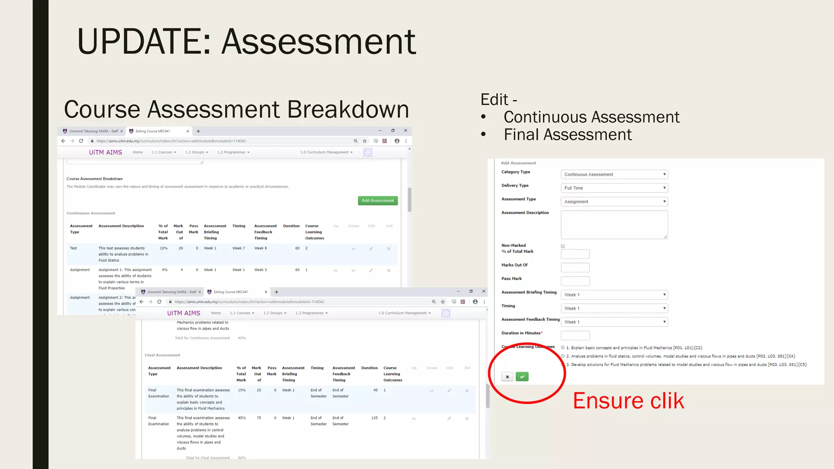The image size is (834, 469).
Task: Tick the Non-Marked checkbox
Action: [563, 246]
